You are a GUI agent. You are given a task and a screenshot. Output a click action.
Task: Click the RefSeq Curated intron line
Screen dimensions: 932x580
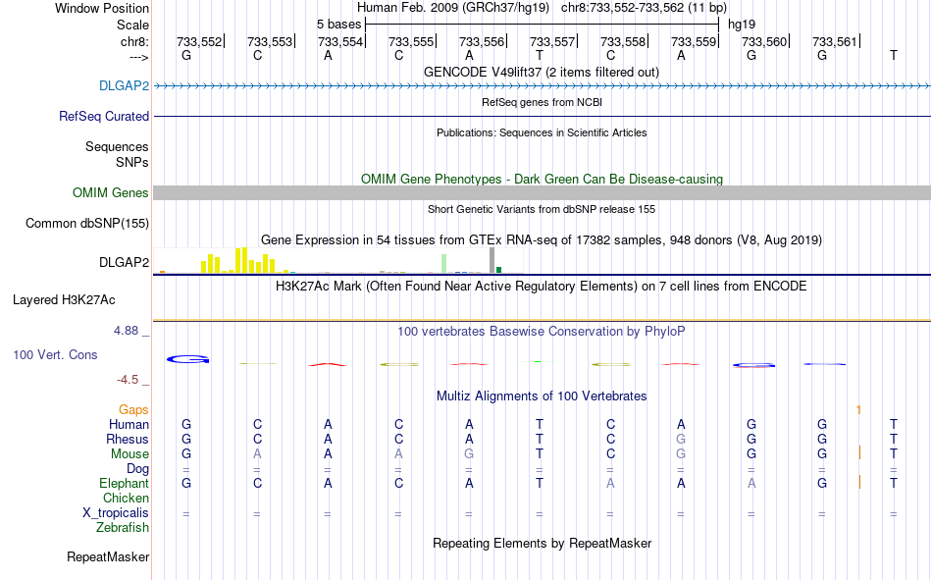542,116
